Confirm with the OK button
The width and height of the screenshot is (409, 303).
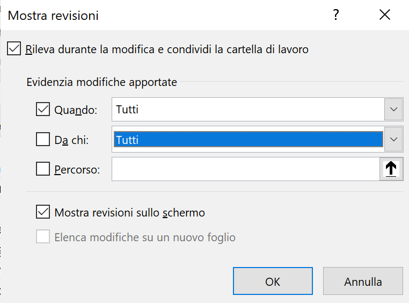273,281
